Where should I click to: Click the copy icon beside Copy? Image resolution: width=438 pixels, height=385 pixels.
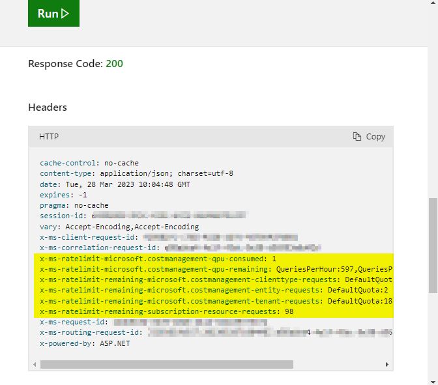click(357, 136)
